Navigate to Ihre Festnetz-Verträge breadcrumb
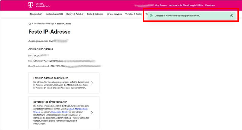242x130 pixels. [x=44, y=24]
